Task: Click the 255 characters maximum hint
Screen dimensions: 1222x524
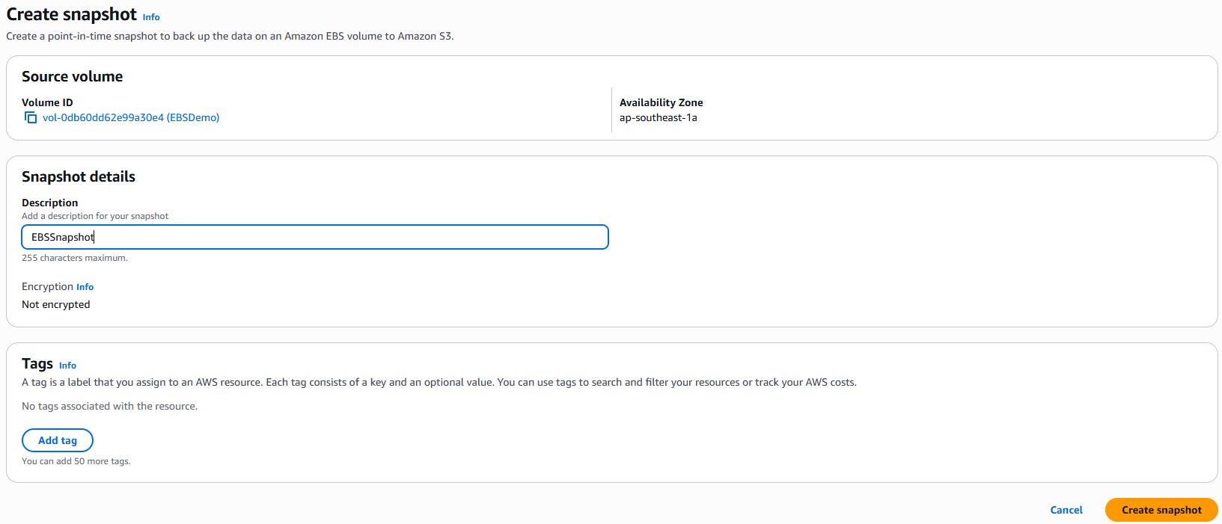Action: (x=75, y=258)
